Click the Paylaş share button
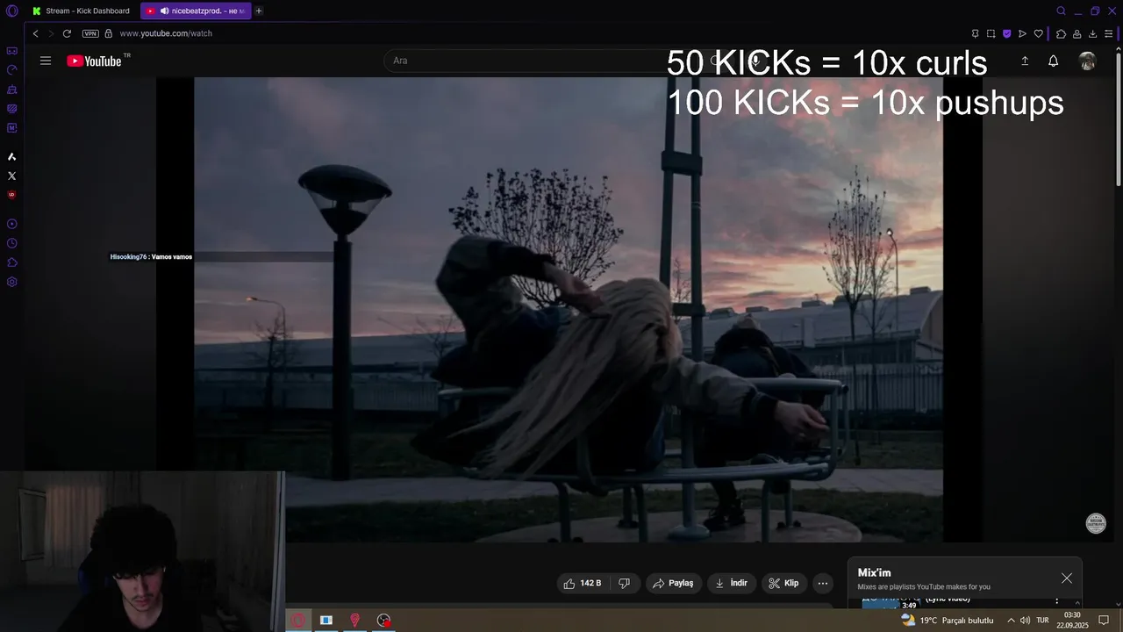Viewport: 1123px width, 632px height. 673,583
